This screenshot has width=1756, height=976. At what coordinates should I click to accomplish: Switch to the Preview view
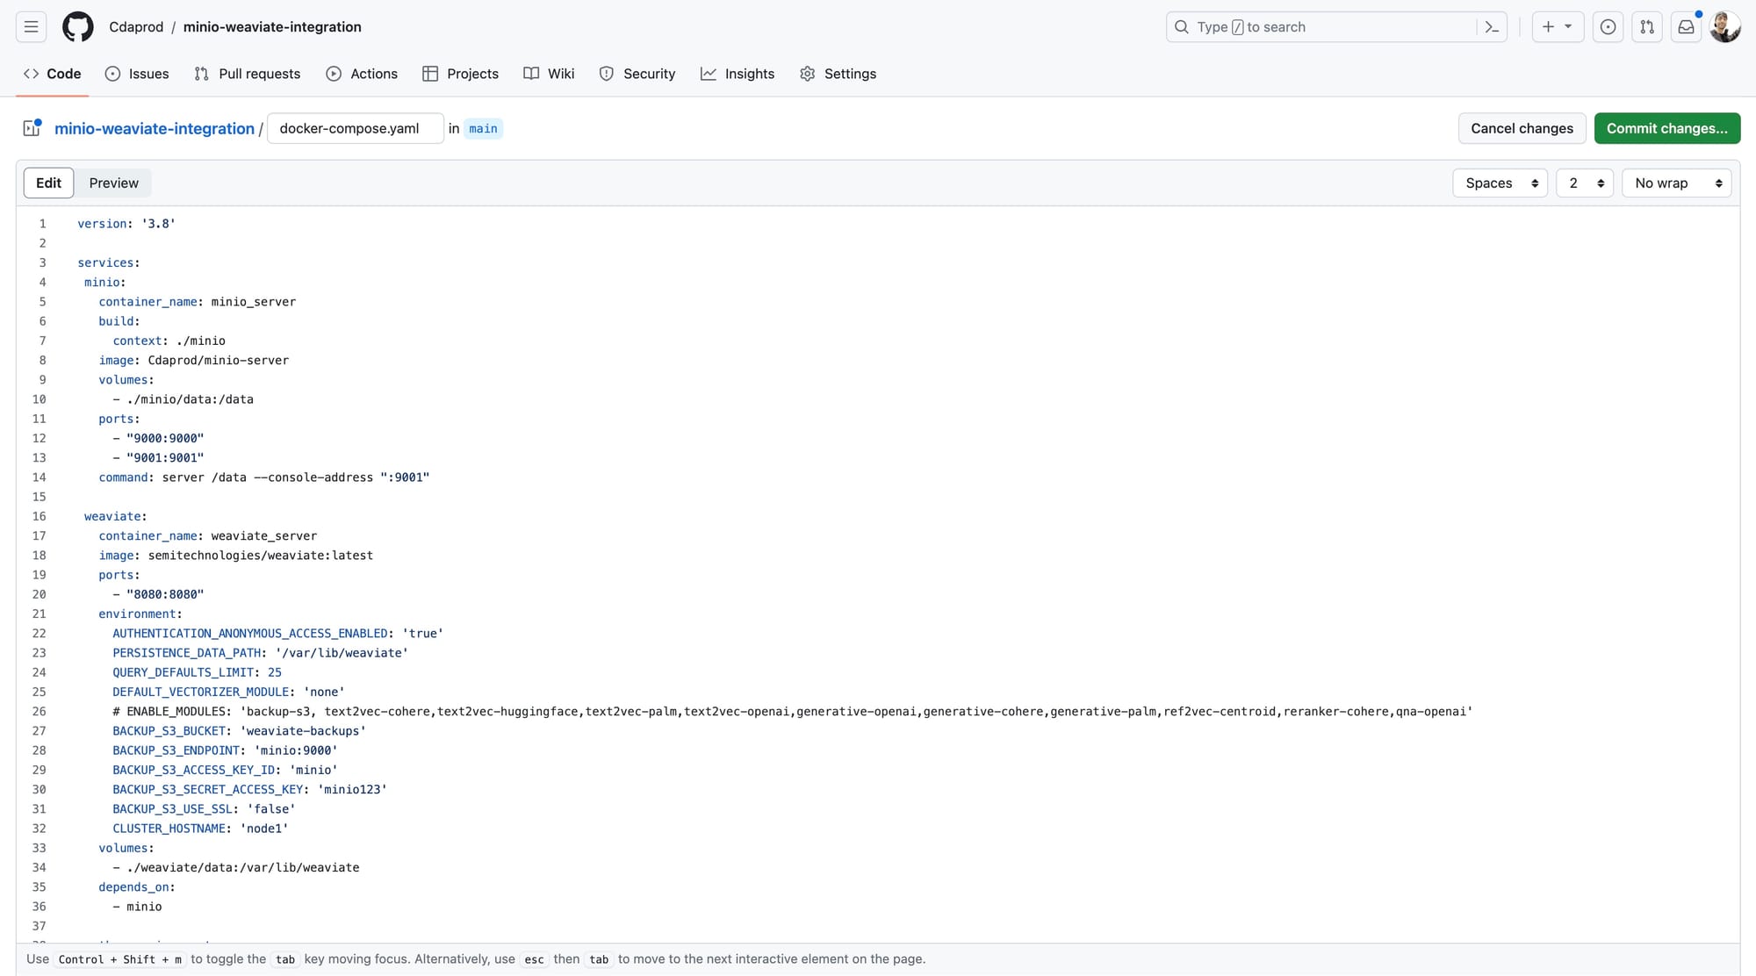[x=113, y=183]
